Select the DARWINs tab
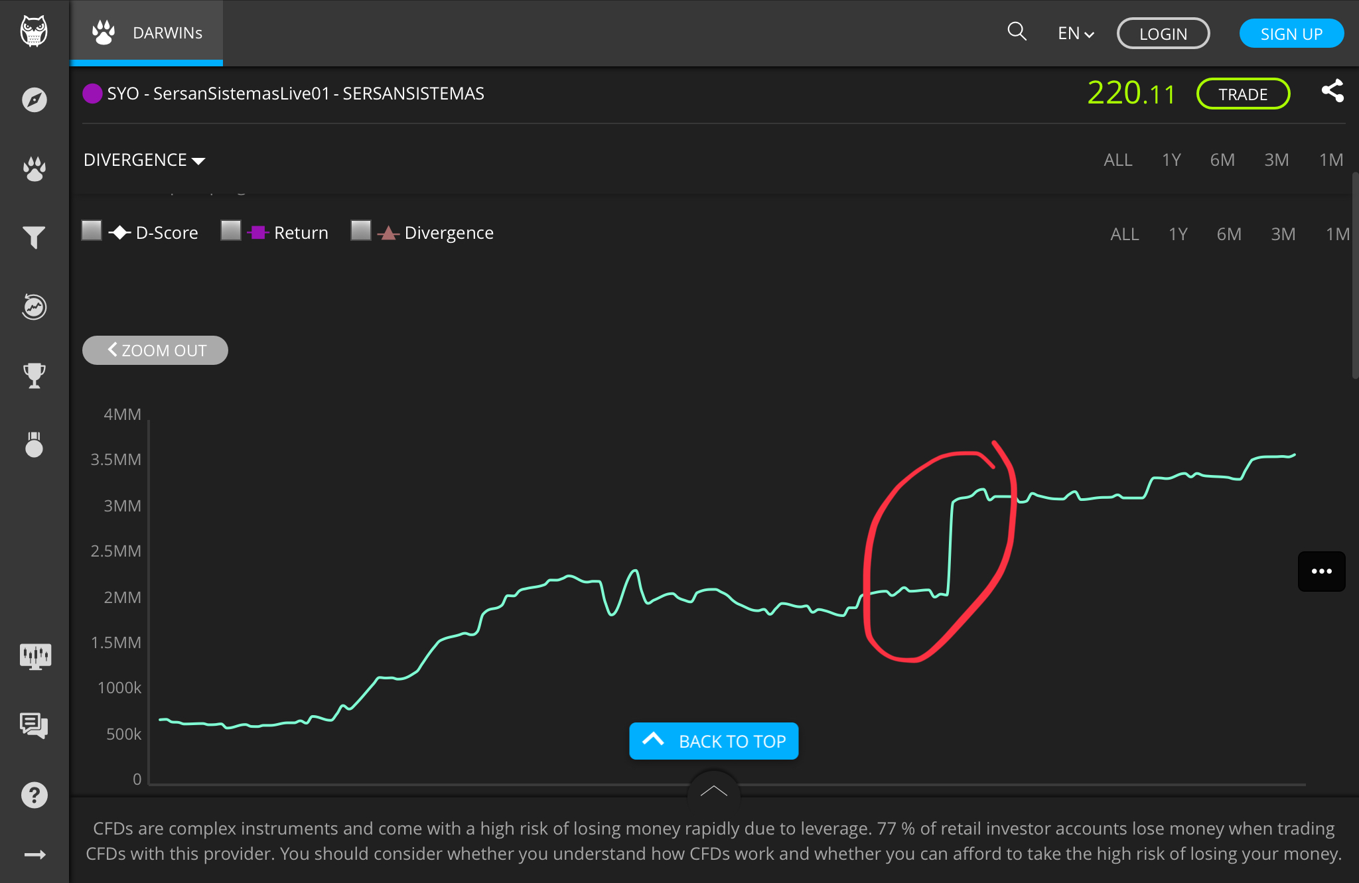 click(x=147, y=33)
